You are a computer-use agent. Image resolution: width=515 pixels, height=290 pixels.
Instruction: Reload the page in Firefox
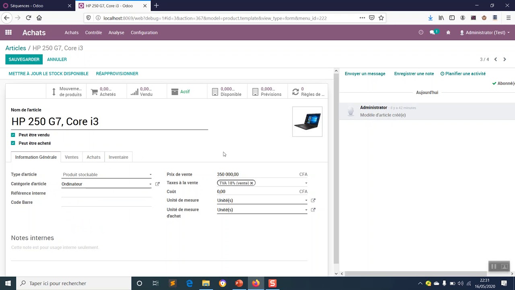click(x=29, y=18)
